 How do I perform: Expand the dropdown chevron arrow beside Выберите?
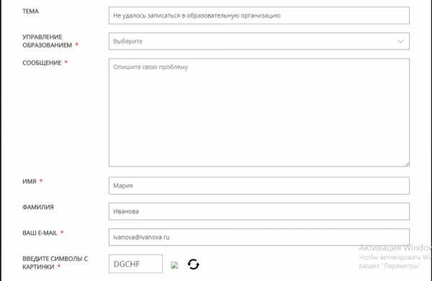400,41
